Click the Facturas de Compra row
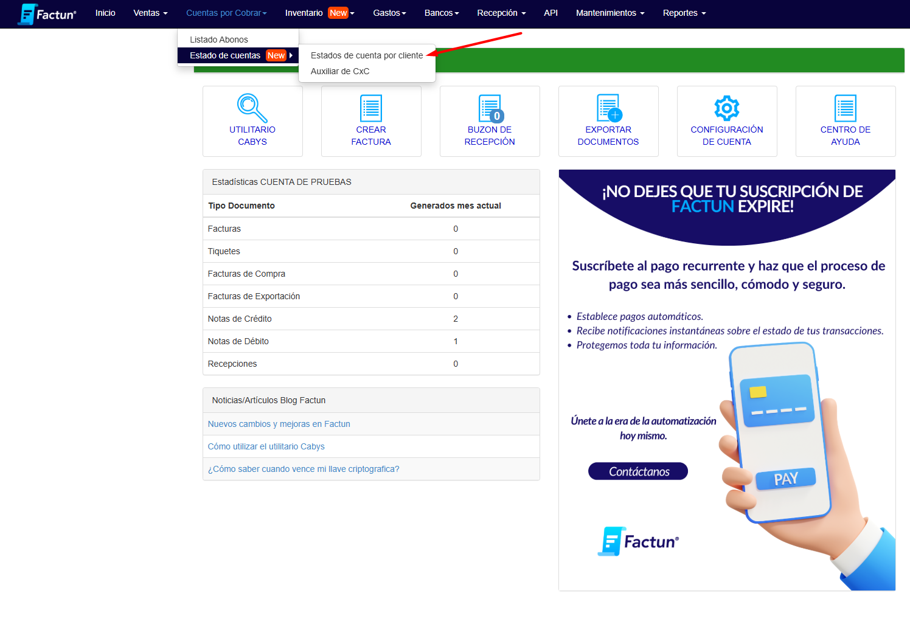 pos(371,274)
